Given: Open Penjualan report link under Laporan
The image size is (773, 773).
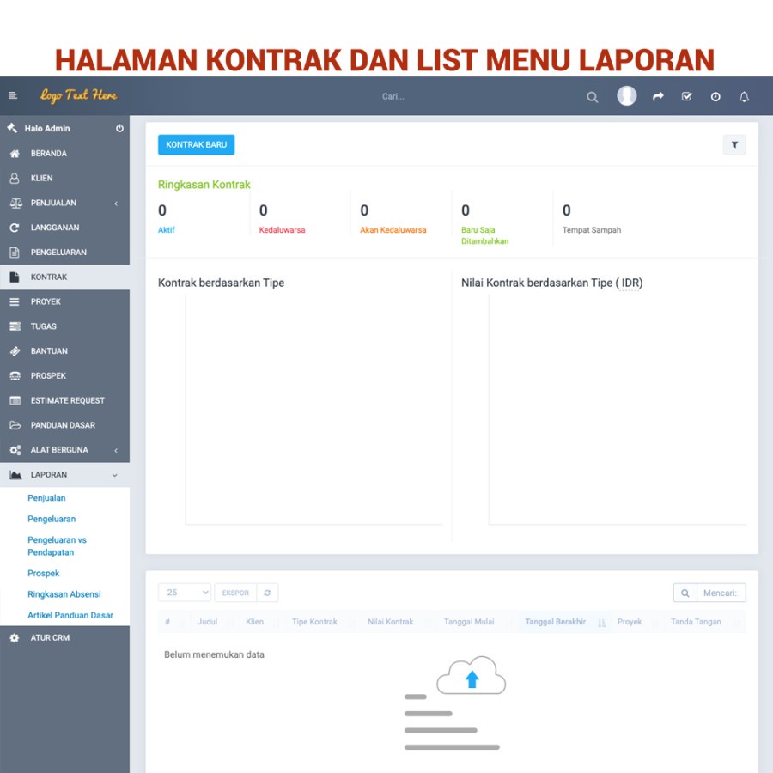Looking at the screenshot, I should coord(46,498).
